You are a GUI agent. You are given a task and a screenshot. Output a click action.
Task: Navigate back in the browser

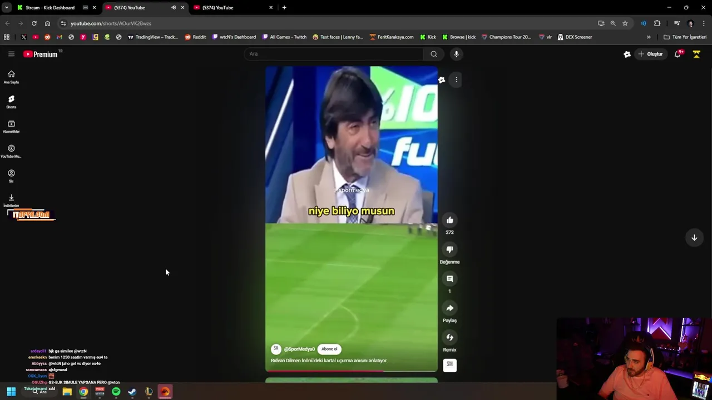click(x=7, y=23)
